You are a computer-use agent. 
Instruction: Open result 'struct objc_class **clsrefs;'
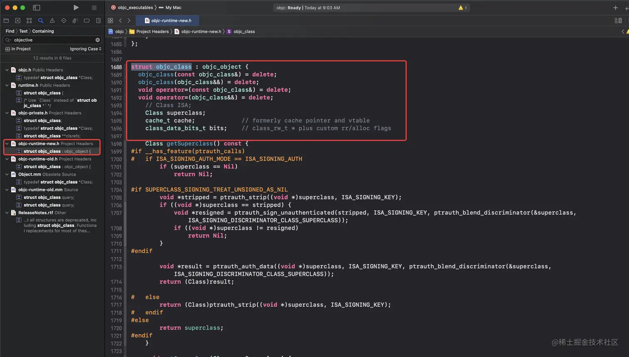pyautogui.click(x=52, y=136)
